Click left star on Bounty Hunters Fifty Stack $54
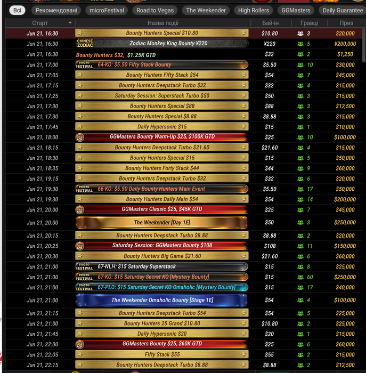This screenshot has height=373, width=366. (80, 75)
